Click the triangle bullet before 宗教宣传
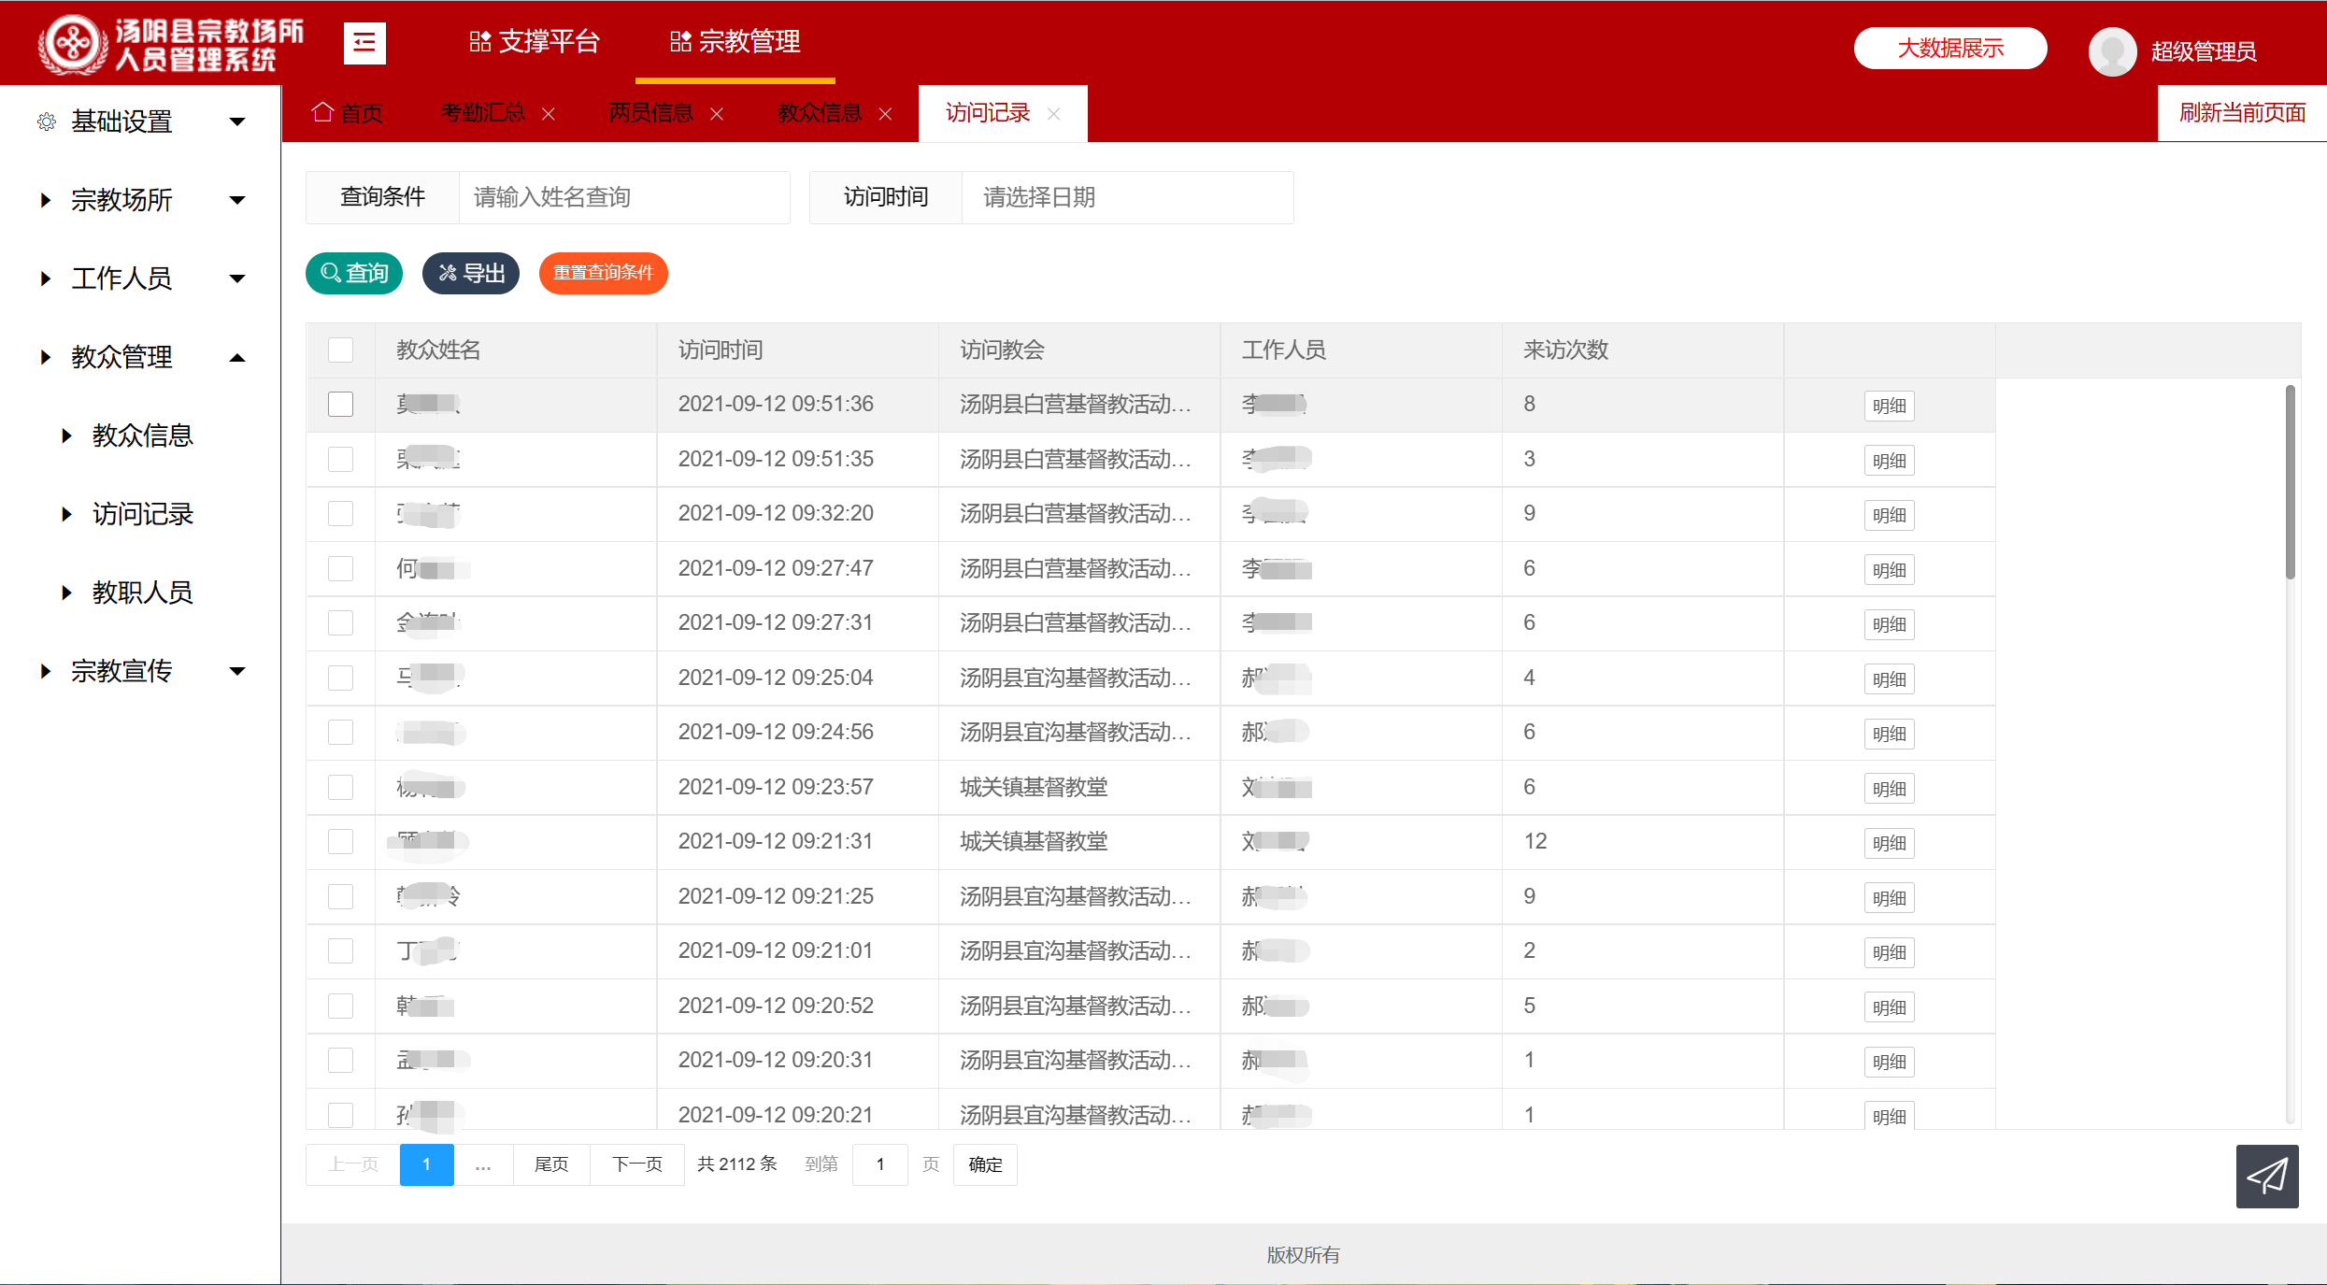 tap(45, 671)
